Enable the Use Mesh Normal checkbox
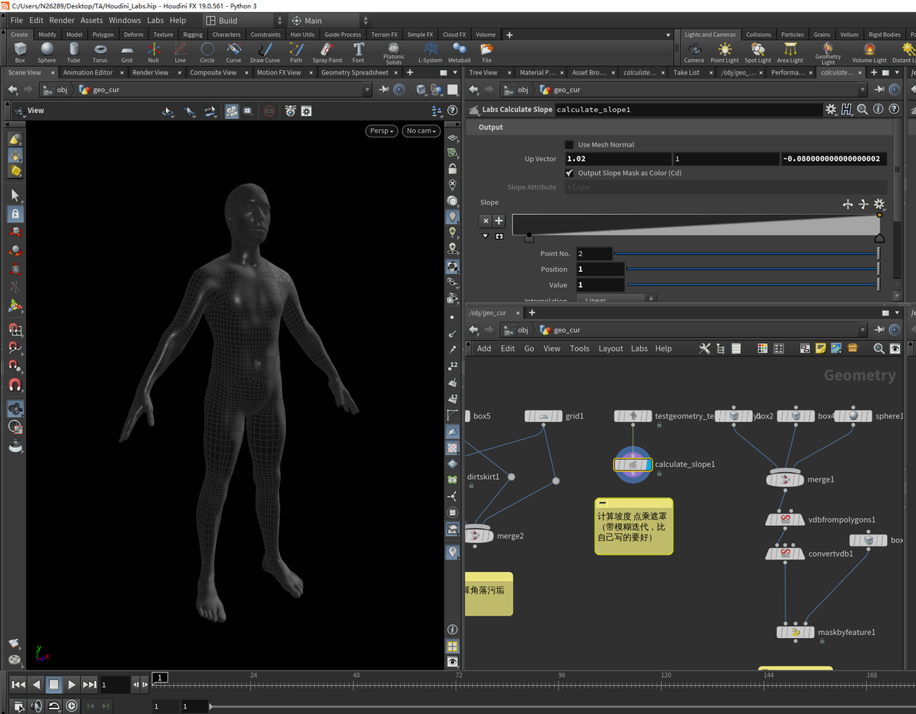 569,144
